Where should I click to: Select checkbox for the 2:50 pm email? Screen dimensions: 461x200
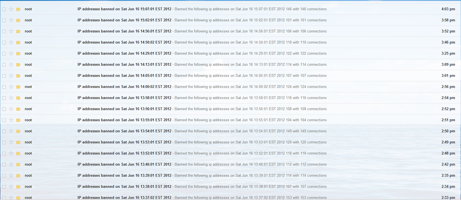pyautogui.click(x=4, y=131)
